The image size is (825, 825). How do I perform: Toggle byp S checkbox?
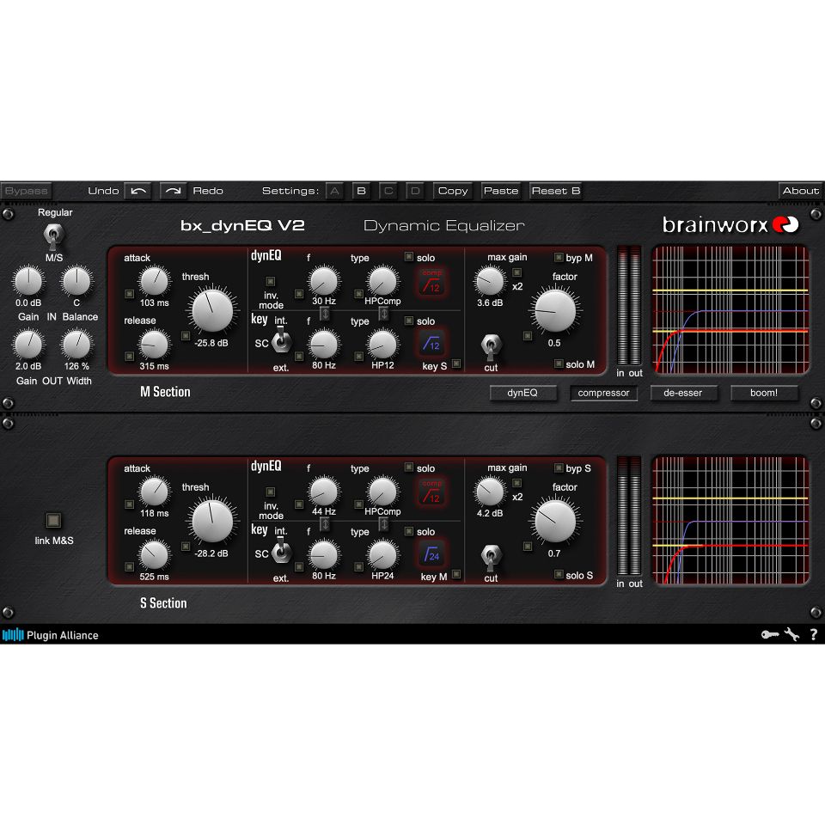[559, 467]
